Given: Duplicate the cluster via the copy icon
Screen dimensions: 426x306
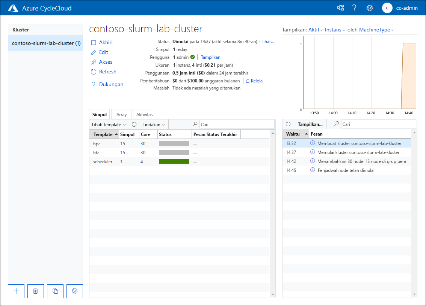Looking at the screenshot, I should point(55,291).
